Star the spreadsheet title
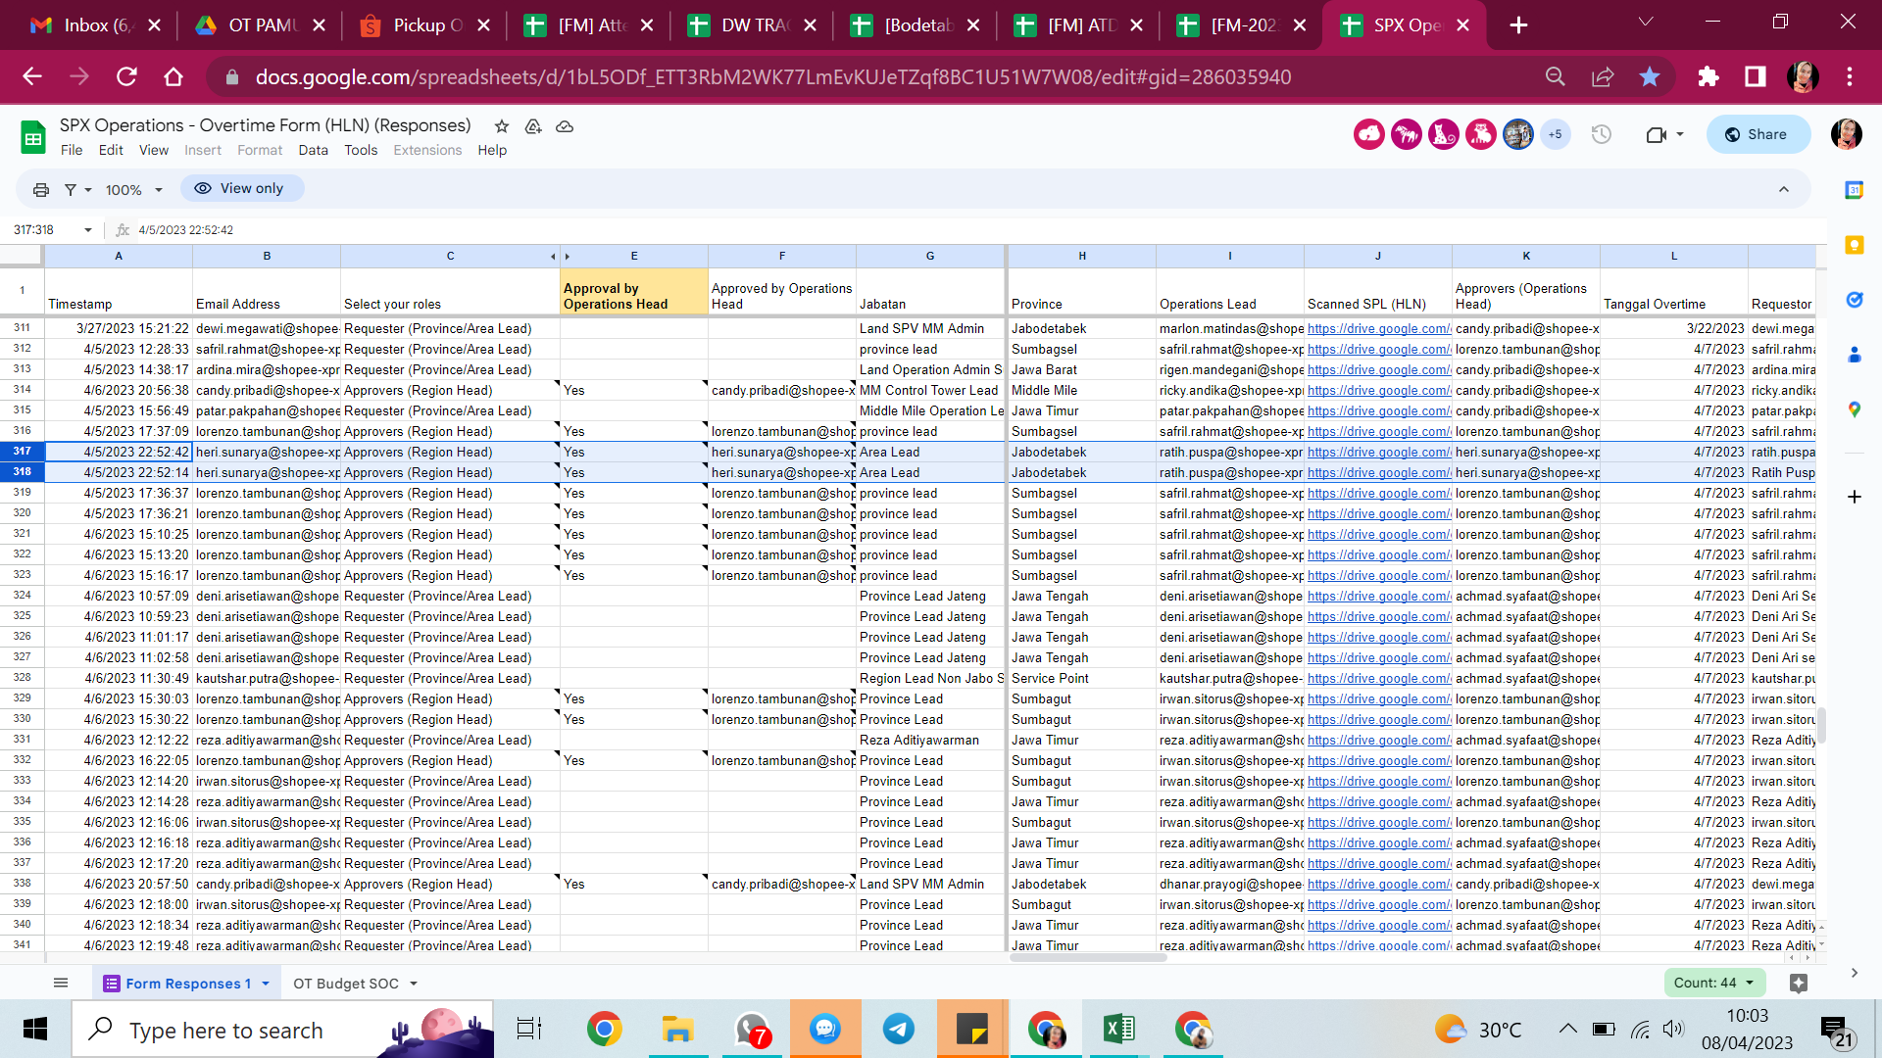 pyautogui.click(x=502, y=126)
